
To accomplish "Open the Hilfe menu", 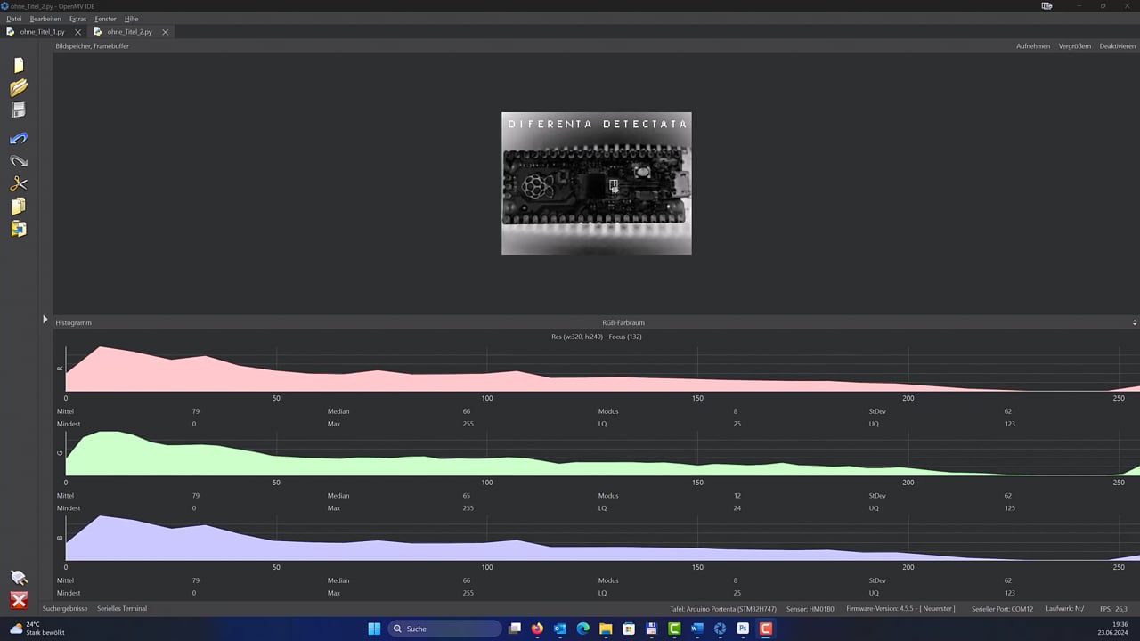I will click(132, 19).
